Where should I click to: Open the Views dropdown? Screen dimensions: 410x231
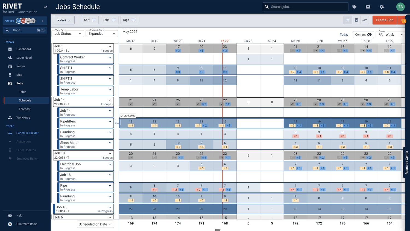pyautogui.click(x=64, y=20)
